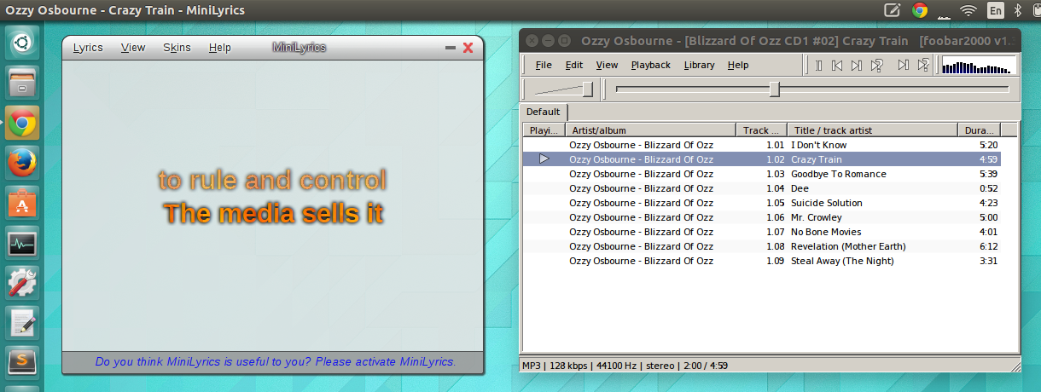Open the En keyboard layout indicator
Screen dimensions: 1041x392
(996, 10)
